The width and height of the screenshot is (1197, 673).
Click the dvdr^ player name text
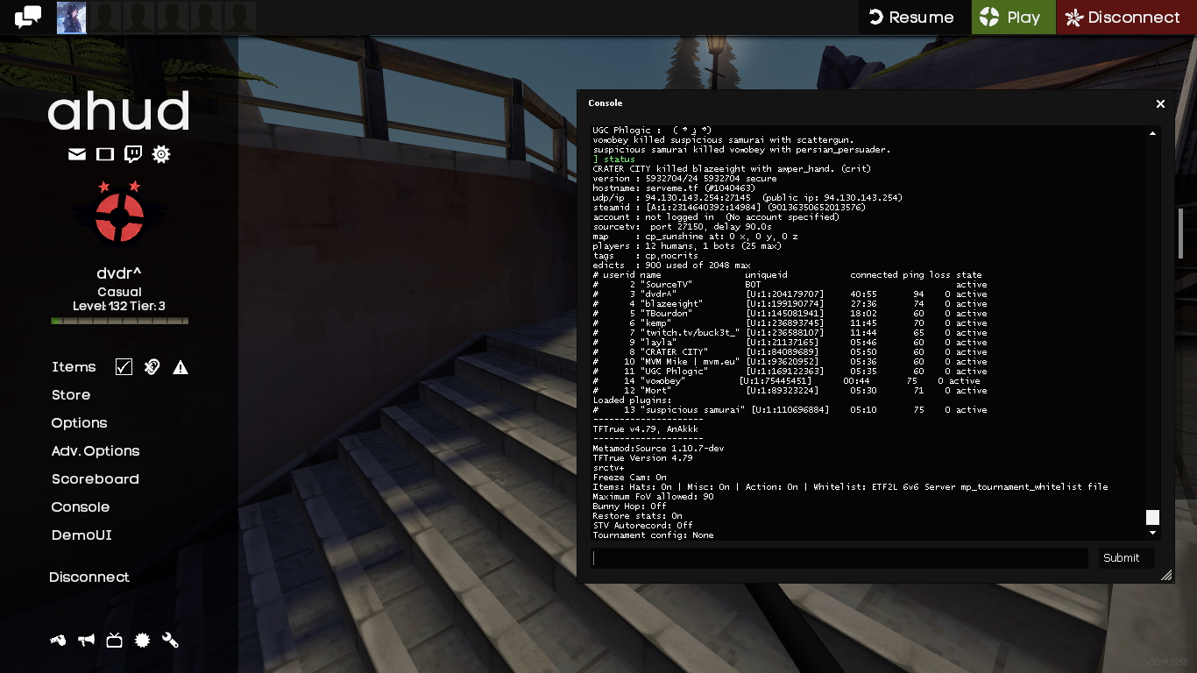coord(119,273)
